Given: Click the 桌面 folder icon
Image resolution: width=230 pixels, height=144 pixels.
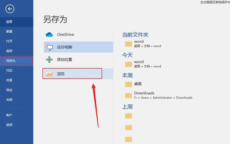Looking at the screenshot, I should [x=128, y=84].
